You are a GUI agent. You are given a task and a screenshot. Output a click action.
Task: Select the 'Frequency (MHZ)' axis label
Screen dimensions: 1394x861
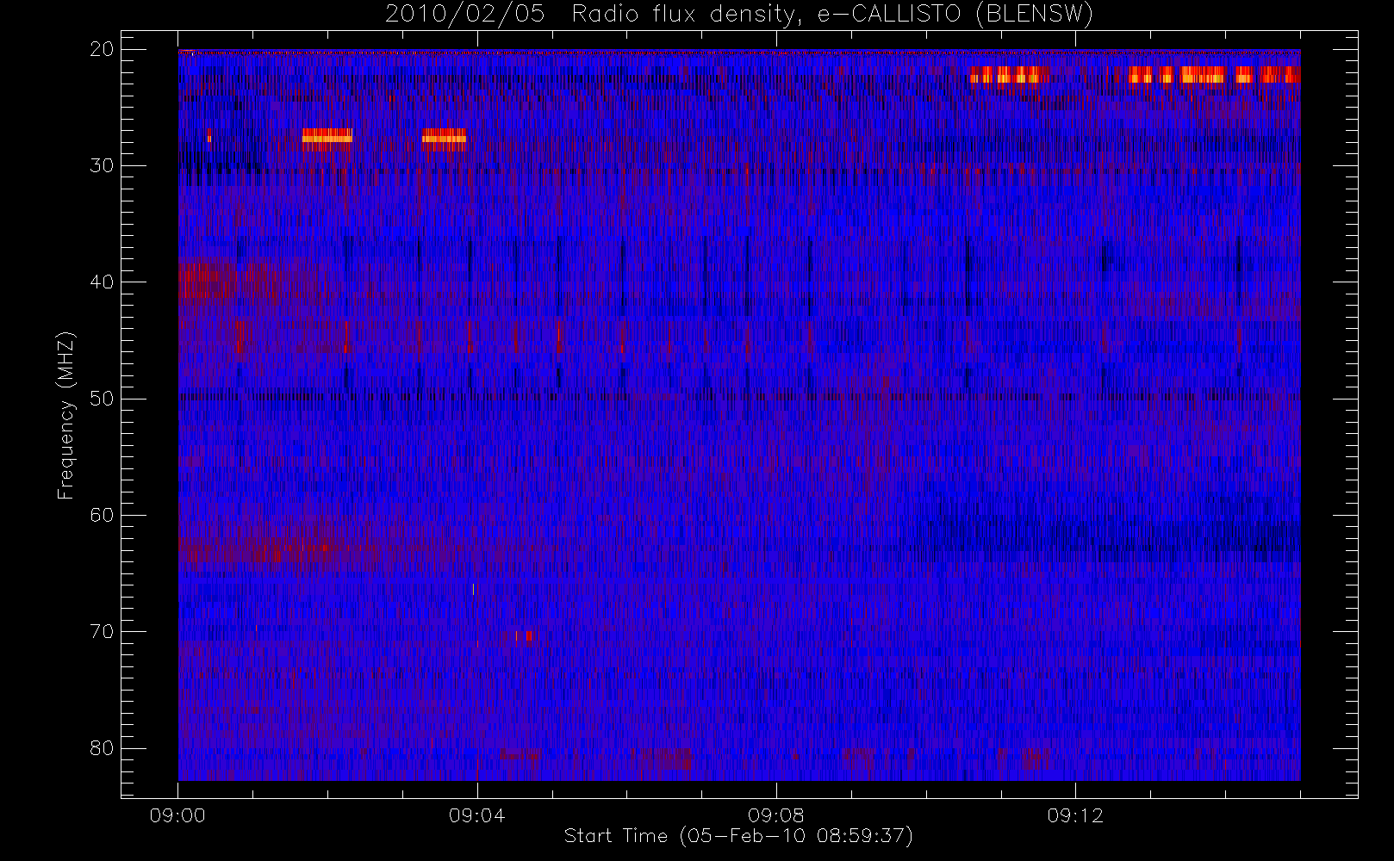click(x=65, y=416)
